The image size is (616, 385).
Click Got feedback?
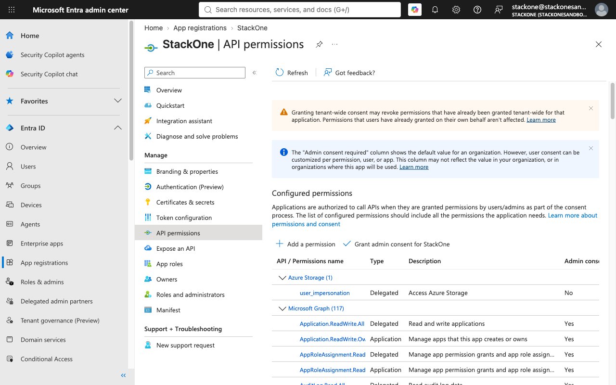coord(349,73)
